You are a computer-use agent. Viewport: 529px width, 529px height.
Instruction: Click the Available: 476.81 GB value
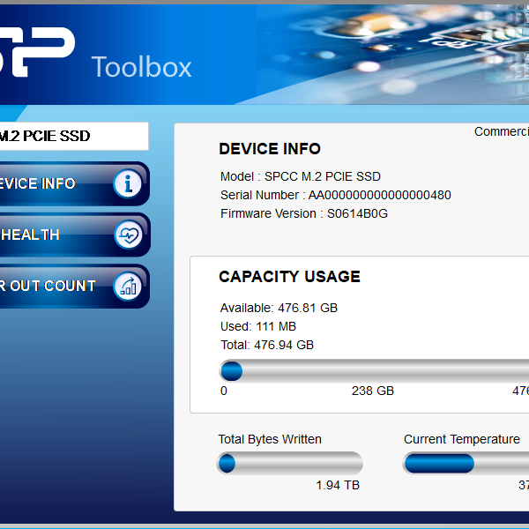pos(279,308)
